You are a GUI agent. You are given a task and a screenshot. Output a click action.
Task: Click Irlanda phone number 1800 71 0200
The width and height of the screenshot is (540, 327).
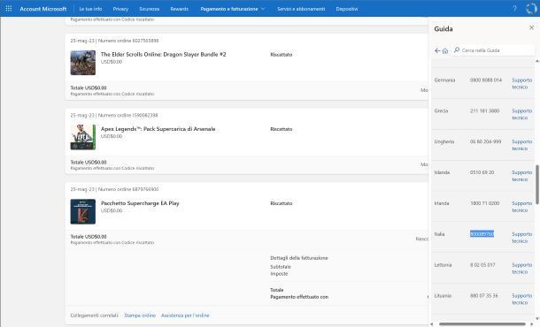tap(484, 203)
